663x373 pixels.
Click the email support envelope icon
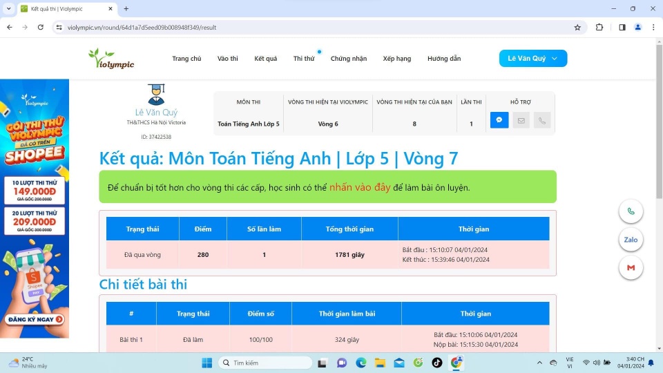point(521,120)
